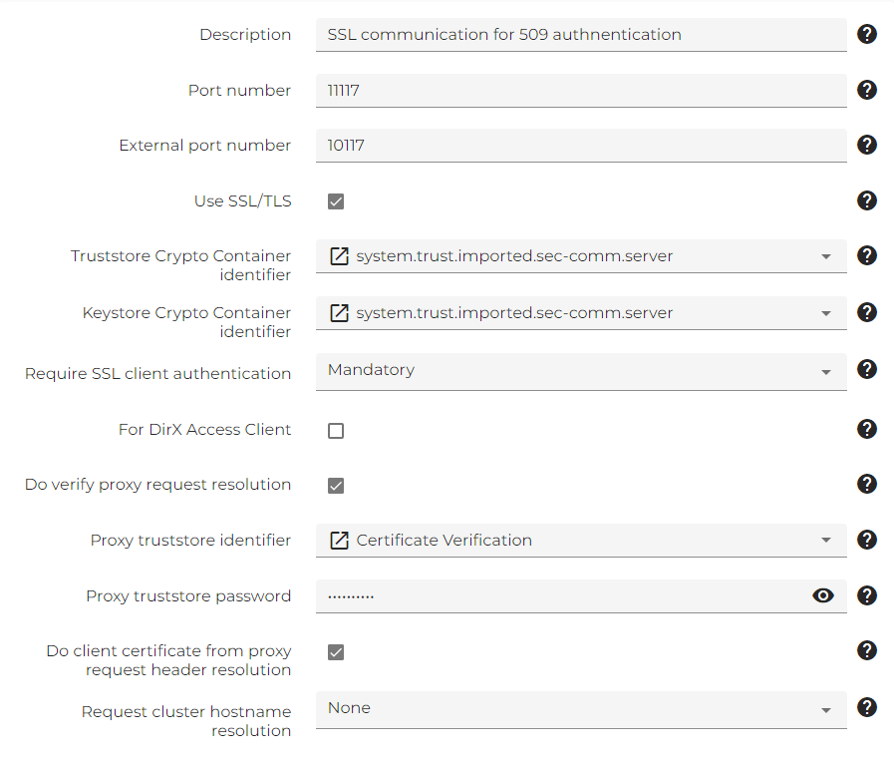
Task: Show help for Proxy truststore password
Action: pyautogui.click(x=867, y=595)
